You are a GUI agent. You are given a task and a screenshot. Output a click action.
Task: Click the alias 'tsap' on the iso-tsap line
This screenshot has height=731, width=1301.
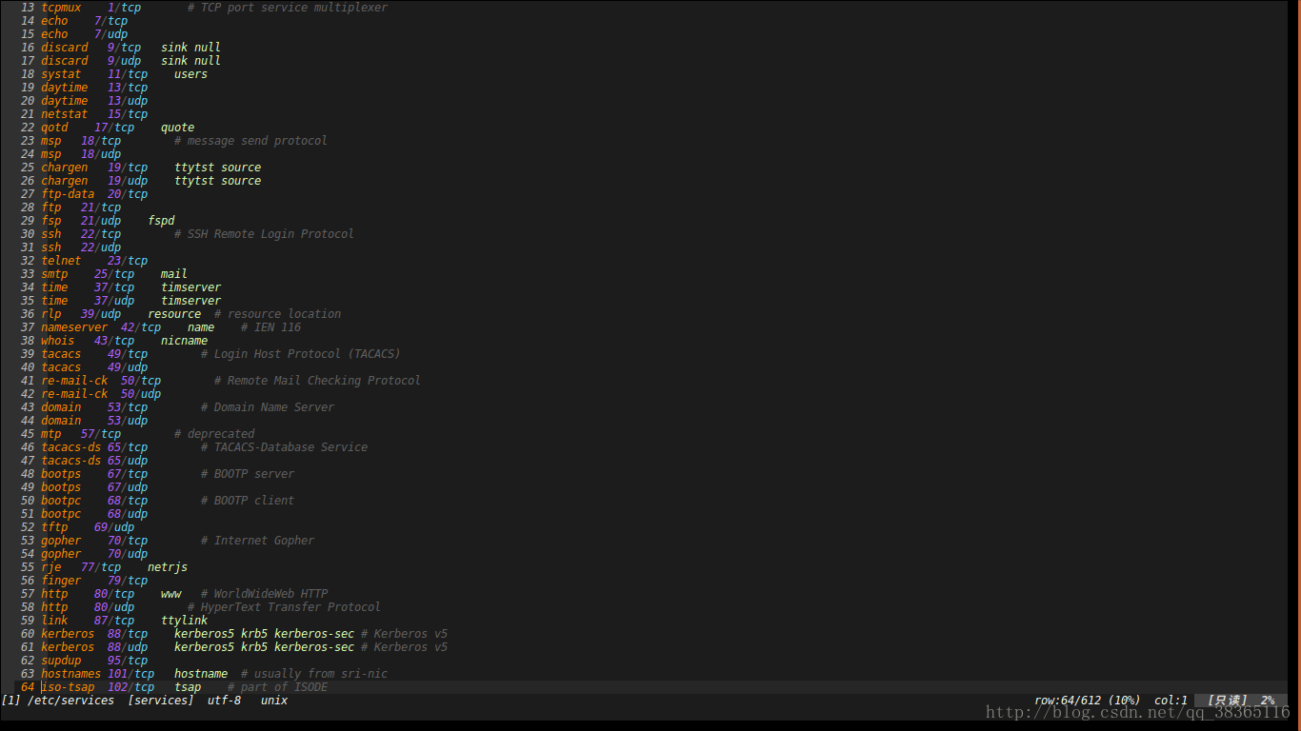pos(188,687)
